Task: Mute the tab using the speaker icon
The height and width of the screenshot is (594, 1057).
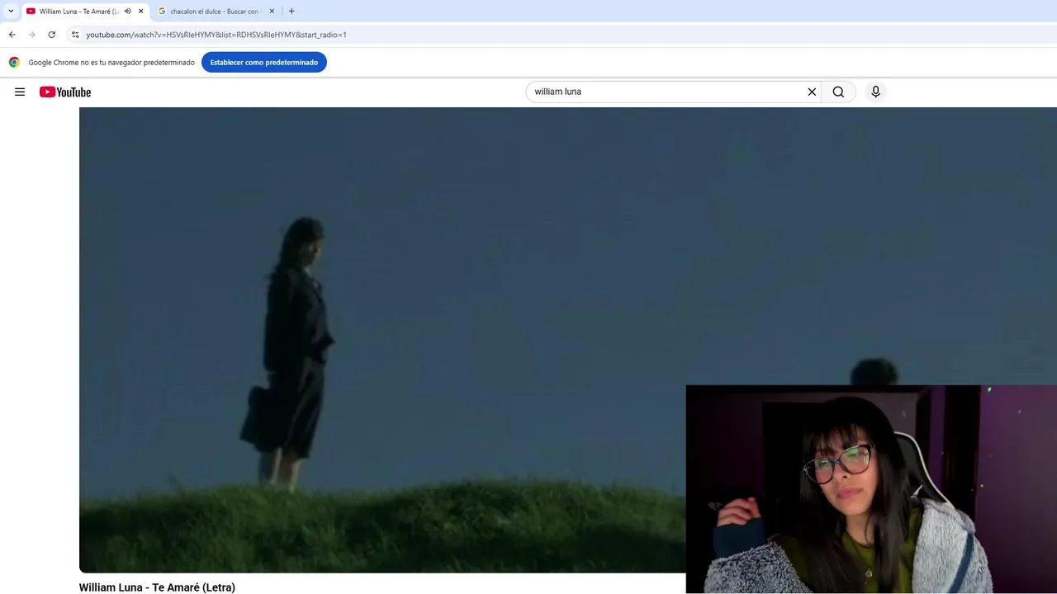Action: (127, 12)
